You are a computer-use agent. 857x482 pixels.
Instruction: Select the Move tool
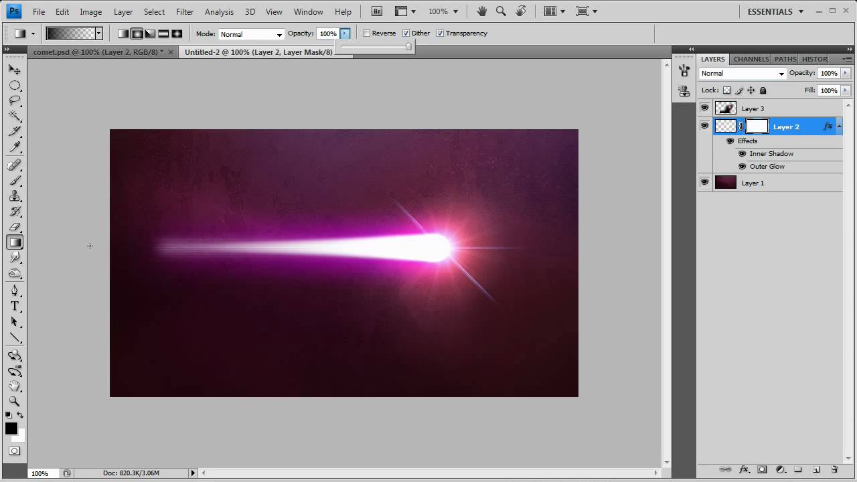click(15, 70)
